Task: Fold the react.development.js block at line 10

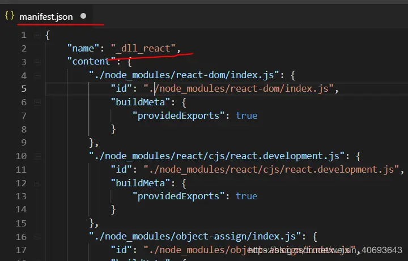Action: [x=37, y=156]
